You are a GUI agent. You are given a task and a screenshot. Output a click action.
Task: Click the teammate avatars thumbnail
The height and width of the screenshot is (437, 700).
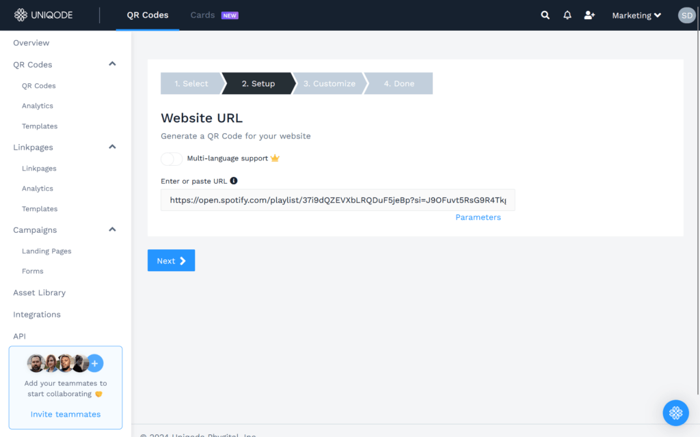(57, 363)
